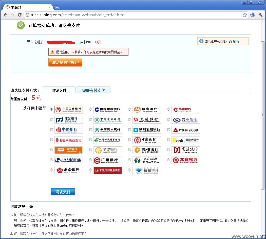Open the globe extension icon
The width and height of the screenshot is (266, 239).
coord(252,15)
